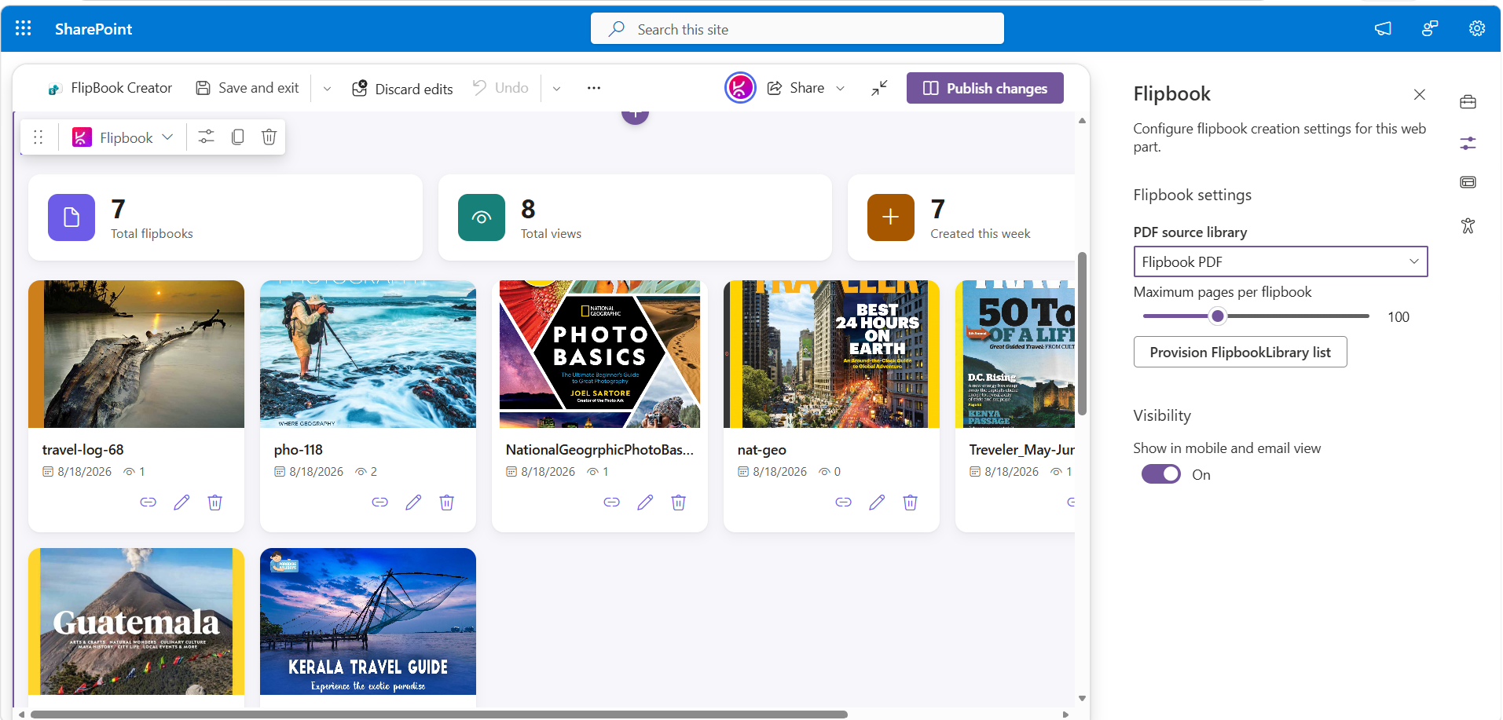Delete the NationalGeogrphicPhotoBas flipbook

point(678,503)
